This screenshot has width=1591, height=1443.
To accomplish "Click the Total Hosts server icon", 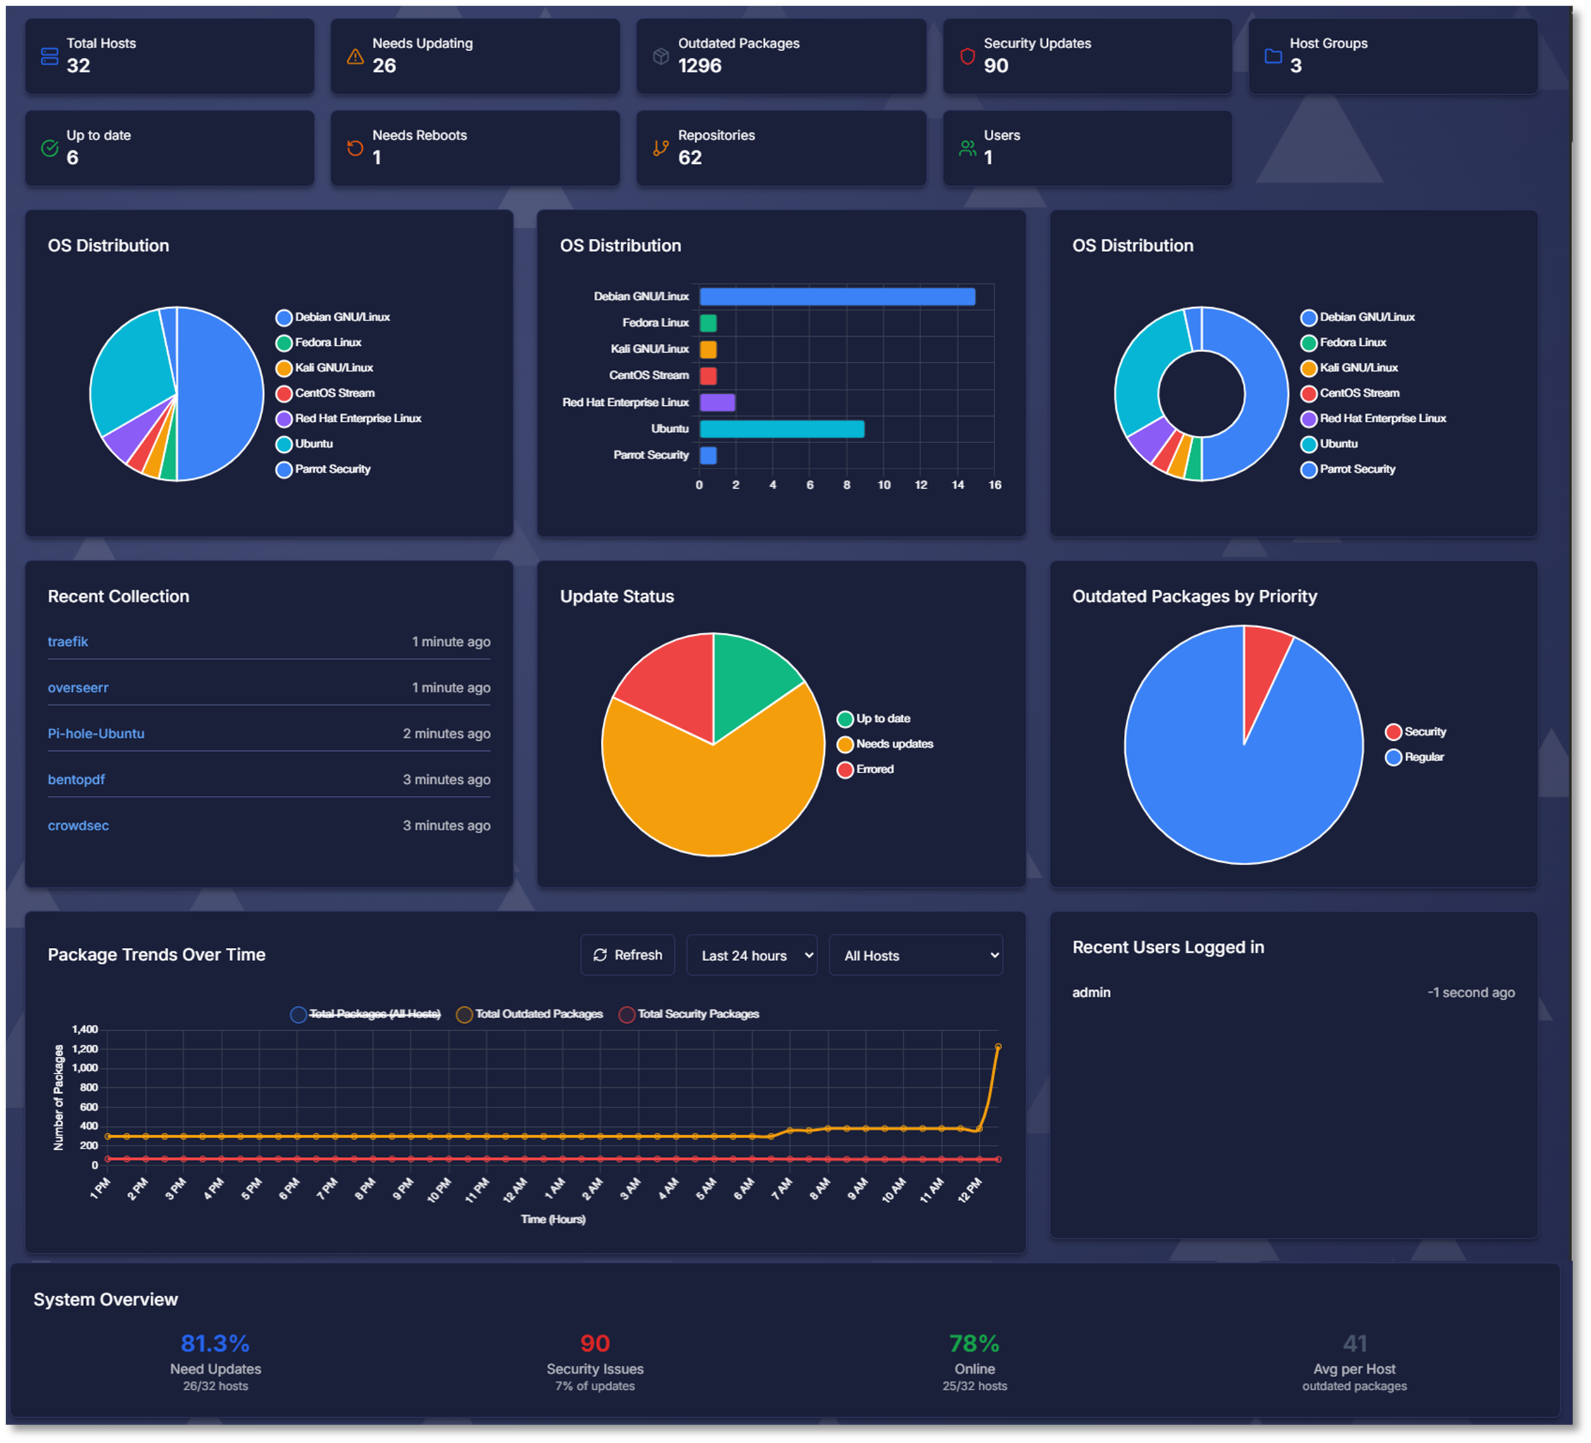I will coord(49,56).
